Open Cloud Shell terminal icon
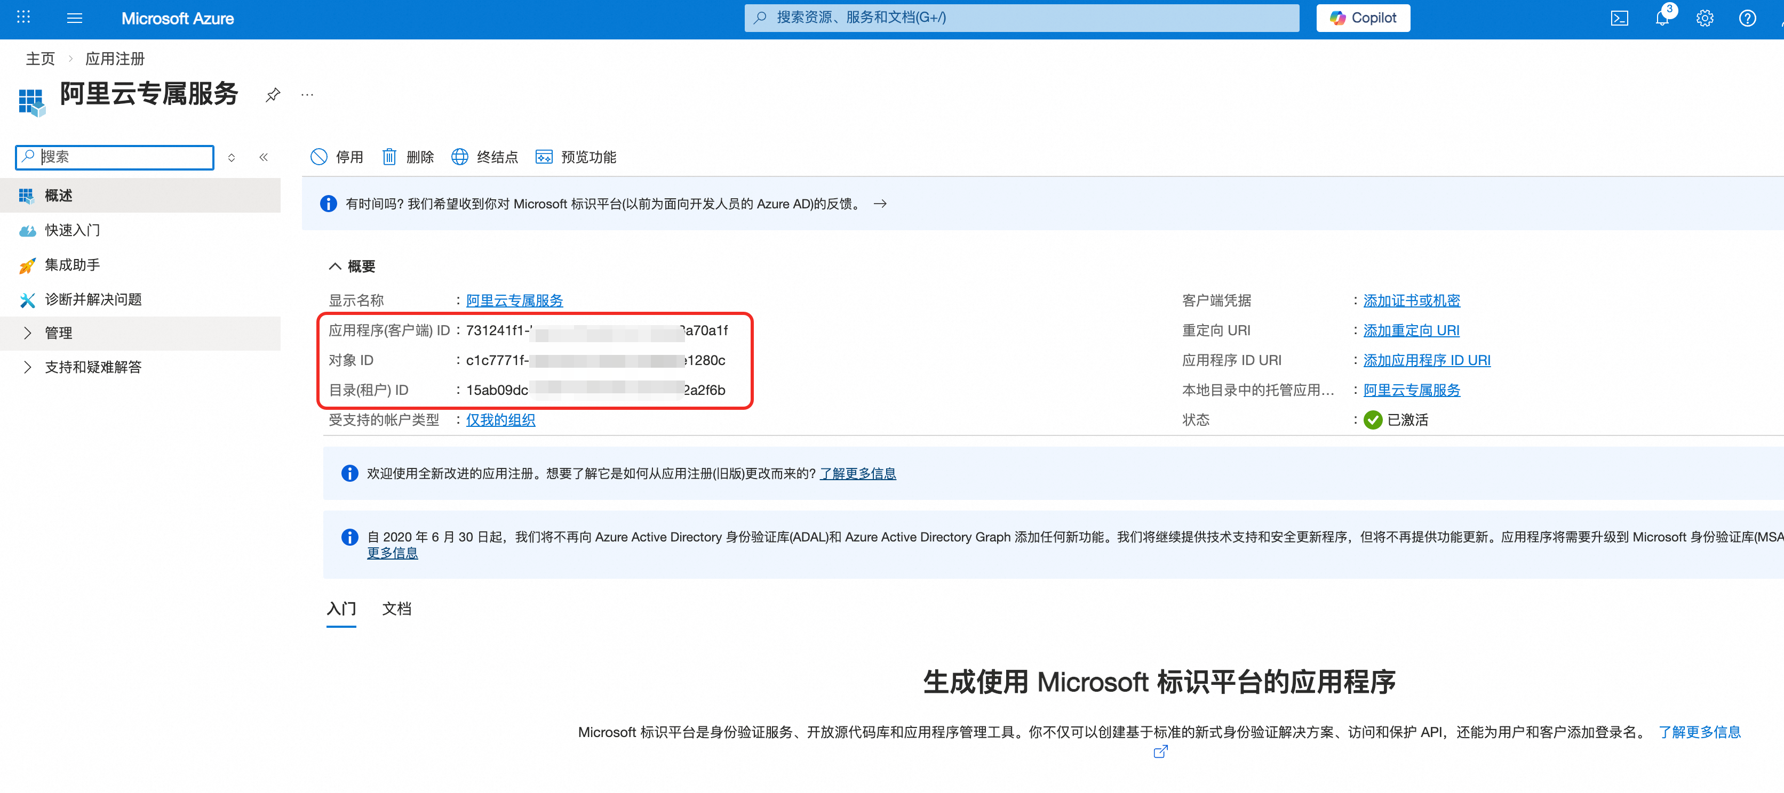This screenshot has width=1784, height=793. coord(1619,18)
